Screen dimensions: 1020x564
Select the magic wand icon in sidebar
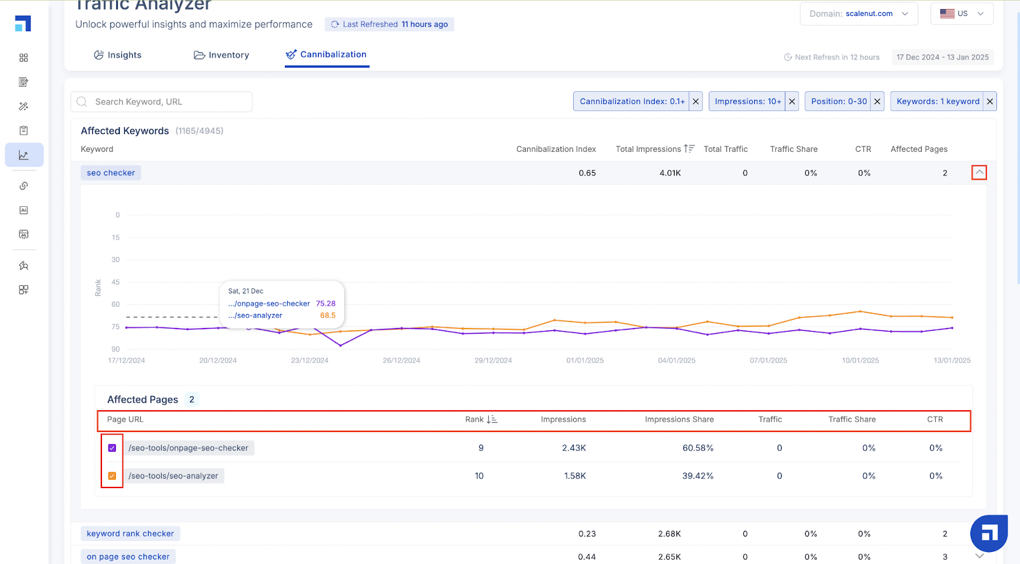pyautogui.click(x=24, y=107)
